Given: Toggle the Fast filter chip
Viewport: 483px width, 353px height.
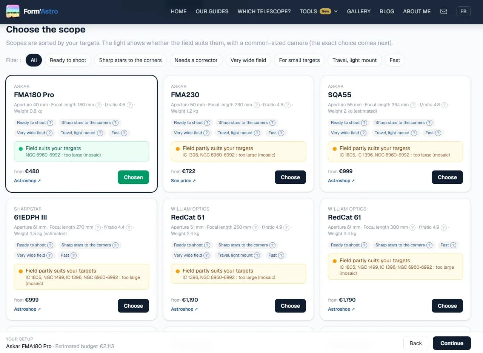Looking at the screenshot, I should (395, 60).
